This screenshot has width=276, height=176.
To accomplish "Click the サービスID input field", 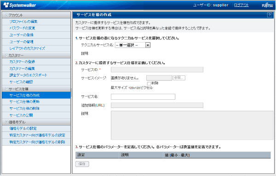I will point(157,70).
